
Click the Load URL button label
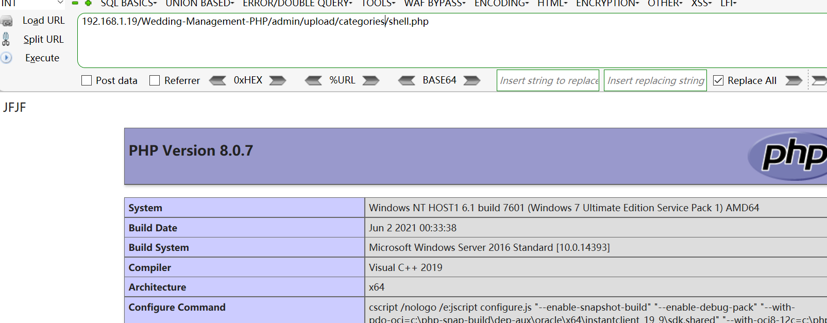pyautogui.click(x=44, y=21)
